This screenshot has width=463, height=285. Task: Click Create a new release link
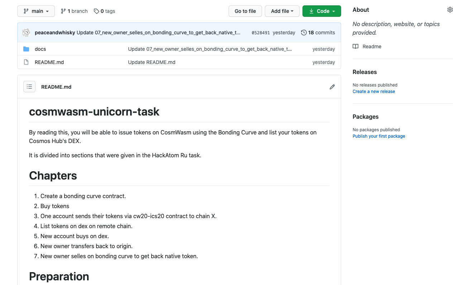373,92
